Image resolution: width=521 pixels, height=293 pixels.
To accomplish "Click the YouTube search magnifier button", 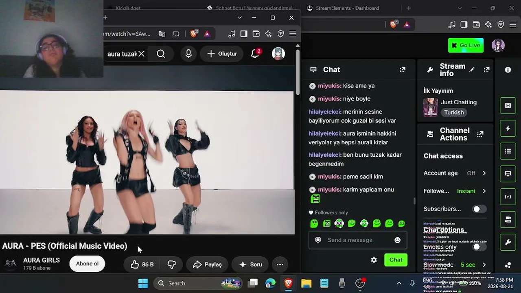I will [161, 54].
